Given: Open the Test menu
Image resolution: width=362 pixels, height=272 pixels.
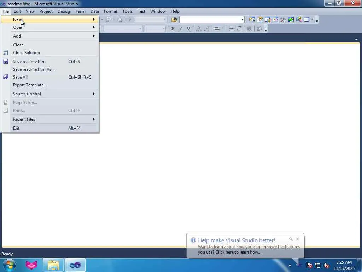Looking at the screenshot, I should coord(141,11).
